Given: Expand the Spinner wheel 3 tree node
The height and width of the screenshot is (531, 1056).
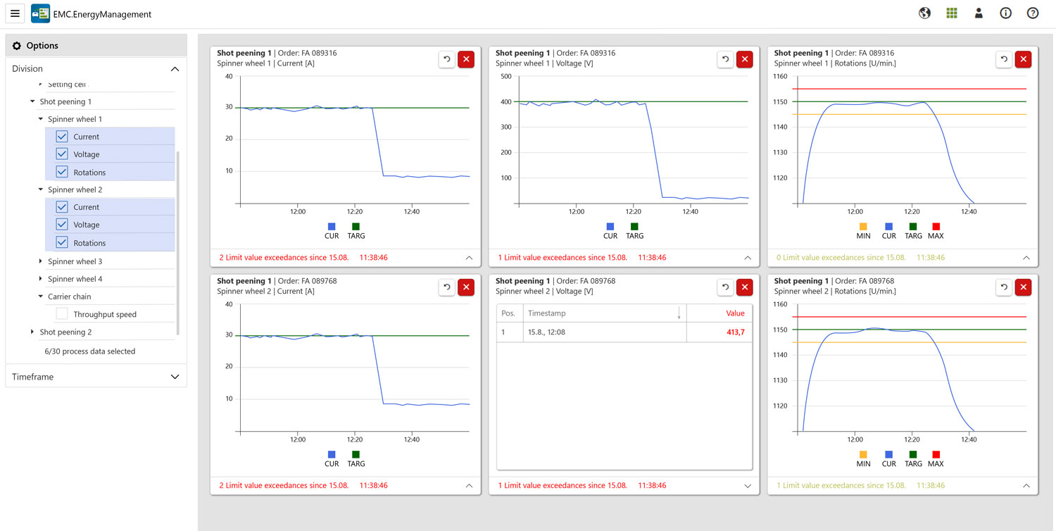Looking at the screenshot, I should pyautogui.click(x=41, y=261).
